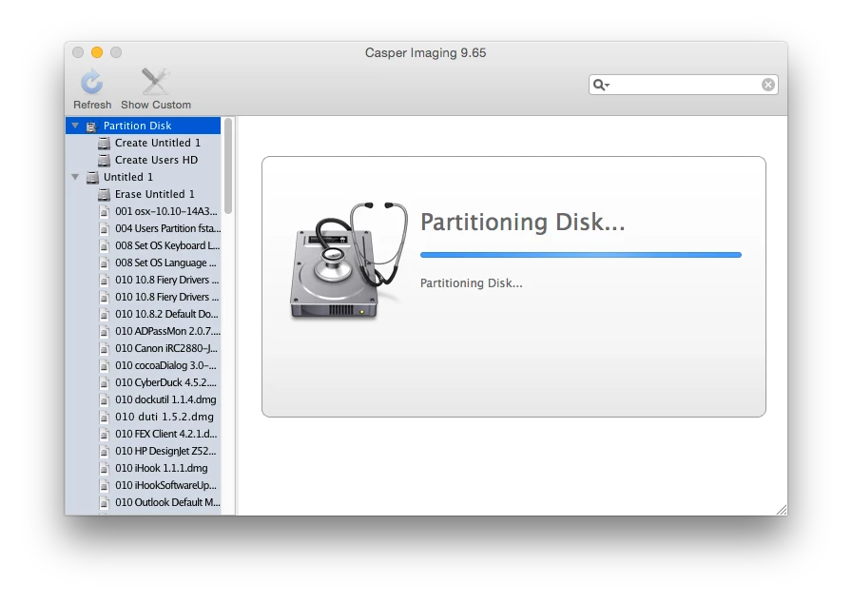Screen dimensions: 852x603
Task: Click package icon for 010 Canon iRC2880
Action: click(x=105, y=348)
